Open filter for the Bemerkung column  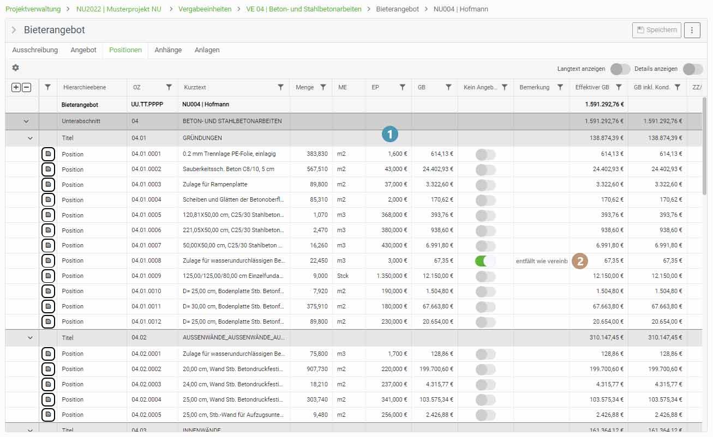560,87
